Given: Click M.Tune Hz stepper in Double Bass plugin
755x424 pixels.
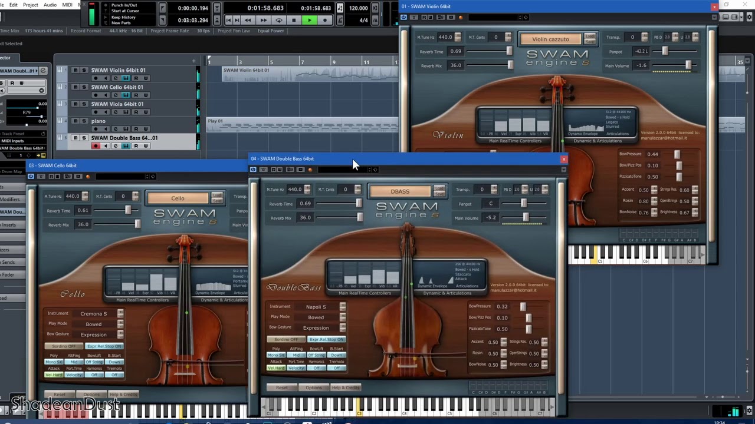Looking at the screenshot, I should pyautogui.click(x=307, y=190).
